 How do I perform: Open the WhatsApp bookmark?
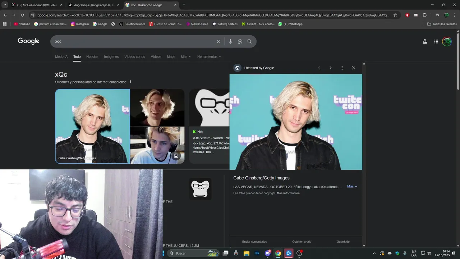(290, 24)
